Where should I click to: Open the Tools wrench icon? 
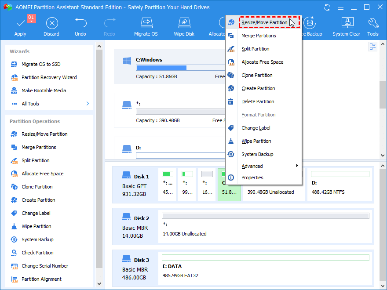click(373, 23)
